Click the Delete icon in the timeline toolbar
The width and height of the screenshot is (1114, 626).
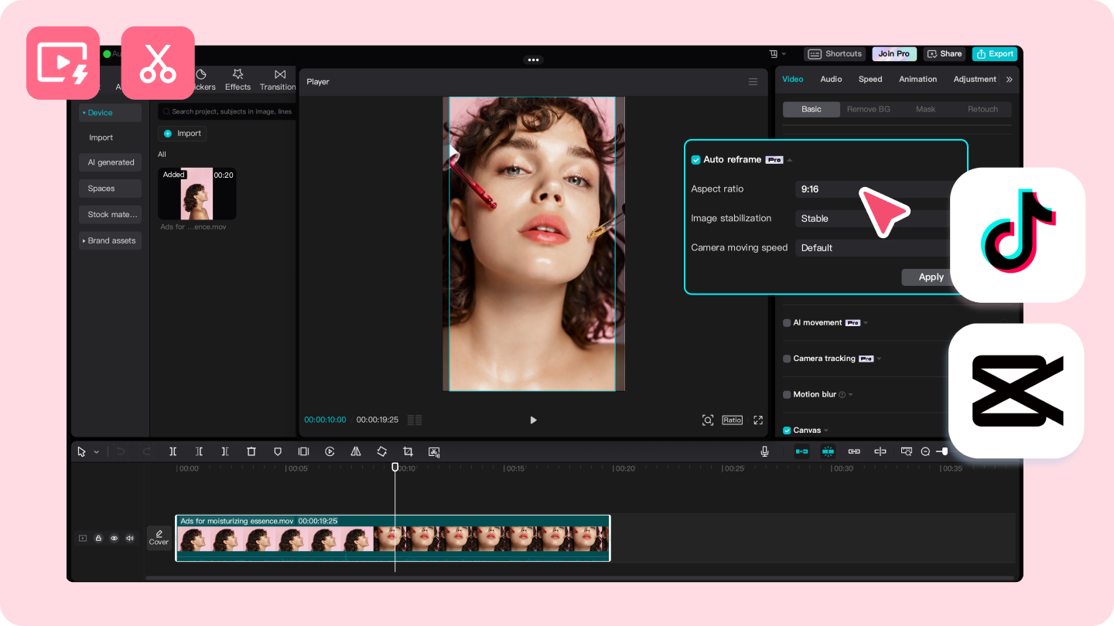coord(251,451)
